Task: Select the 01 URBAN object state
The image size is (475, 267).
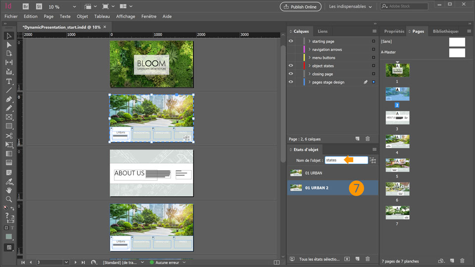Action: [x=332, y=173]
